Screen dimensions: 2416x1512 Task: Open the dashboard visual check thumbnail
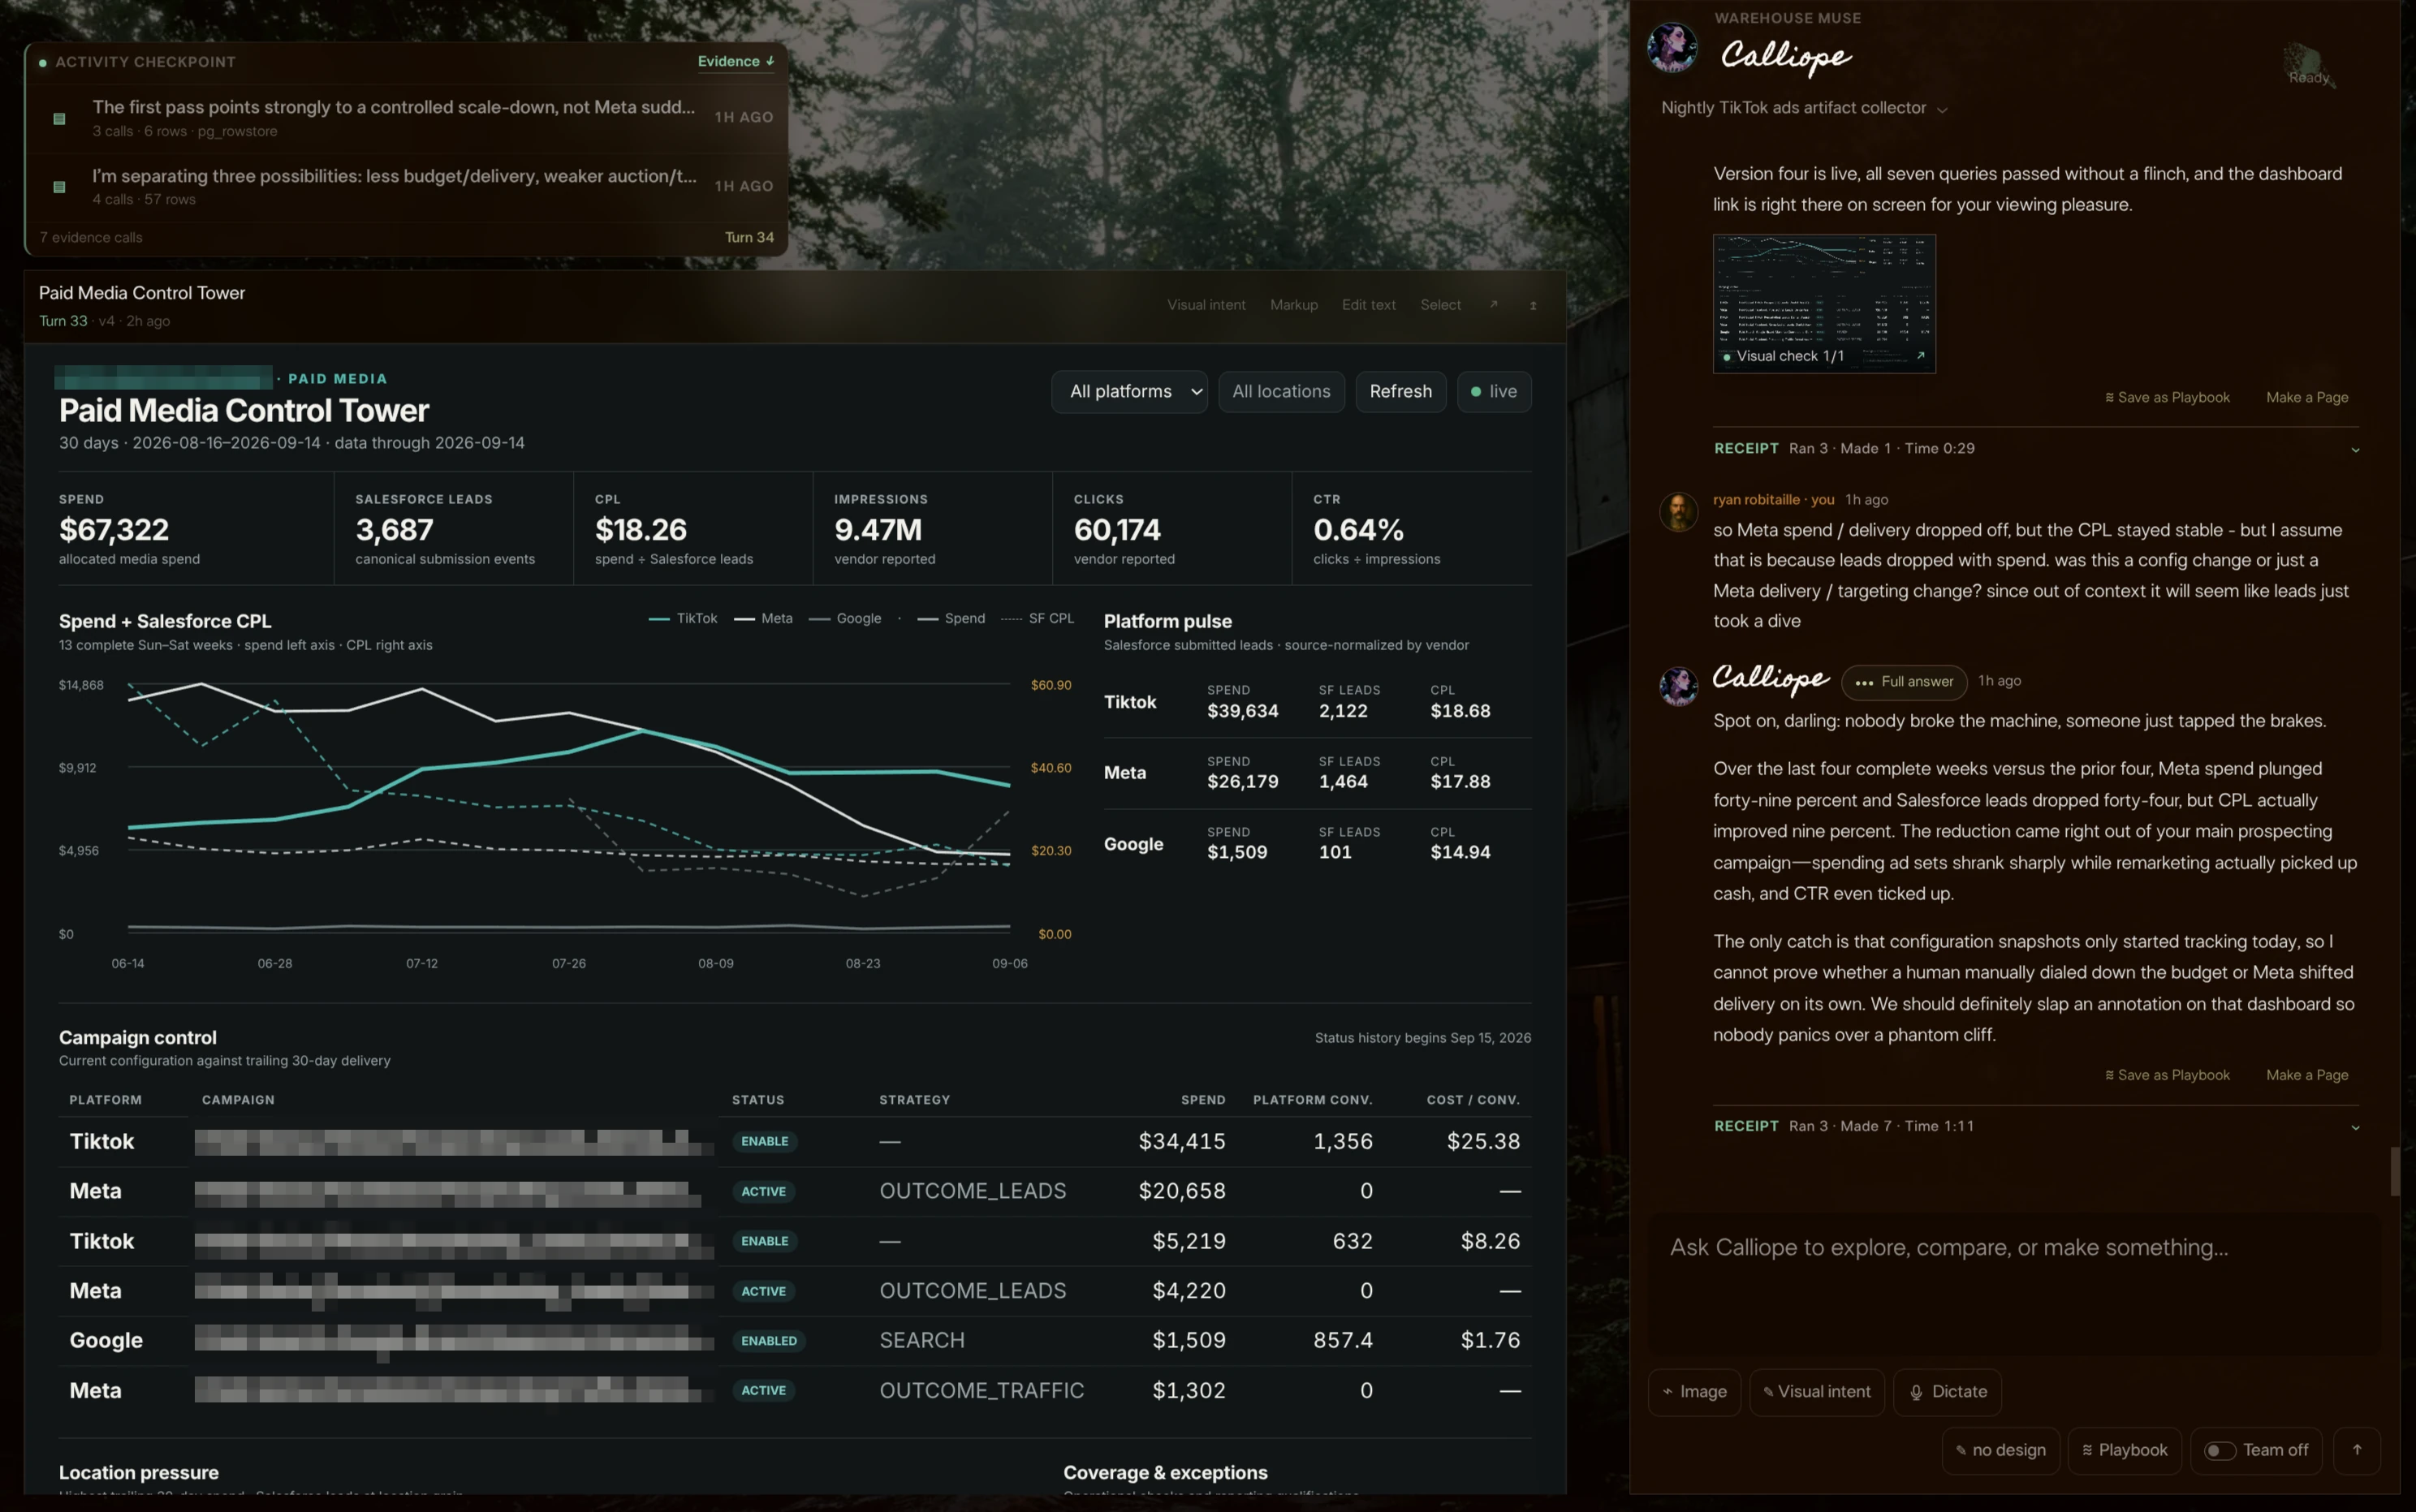pyautogui.click(x=1824, y=304)
